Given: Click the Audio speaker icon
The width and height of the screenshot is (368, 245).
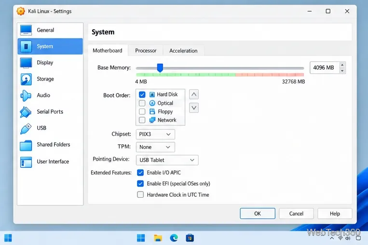Looking at the screenshot, I should tap(26, 95).
